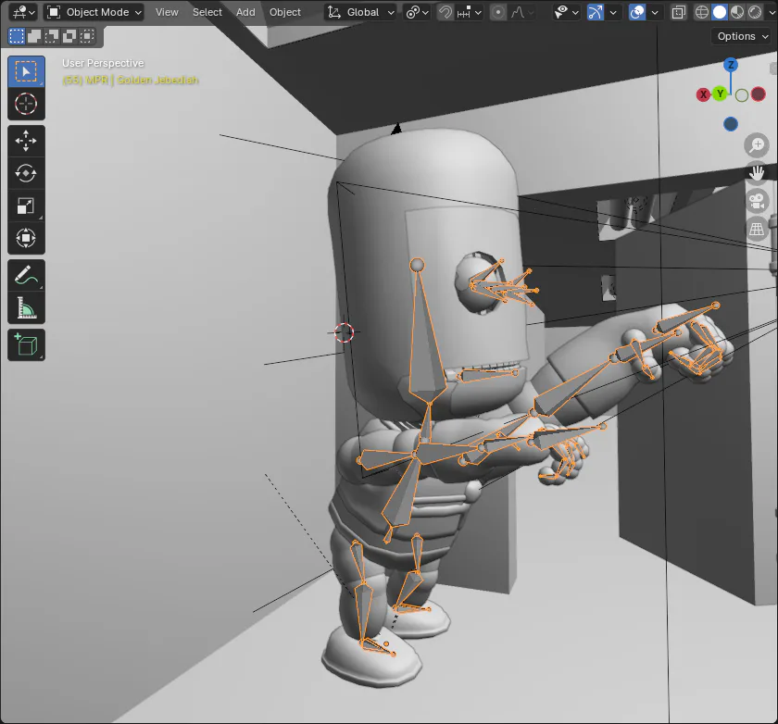Toggle X-ray mode
Screen dimensions: 778x724
pyautogui.click(x=678, y=12)
